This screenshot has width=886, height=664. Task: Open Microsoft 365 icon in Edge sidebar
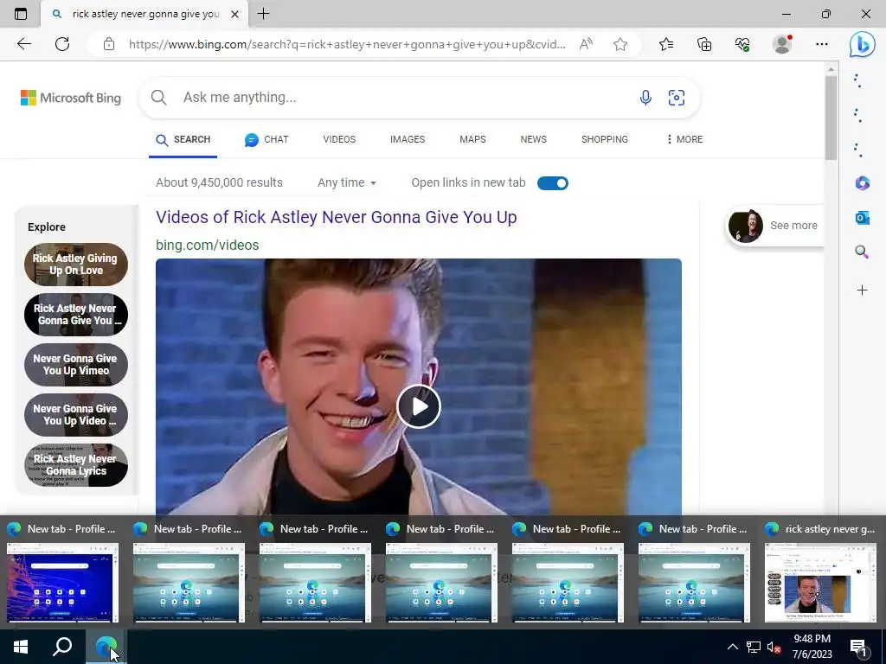point(863,183)
